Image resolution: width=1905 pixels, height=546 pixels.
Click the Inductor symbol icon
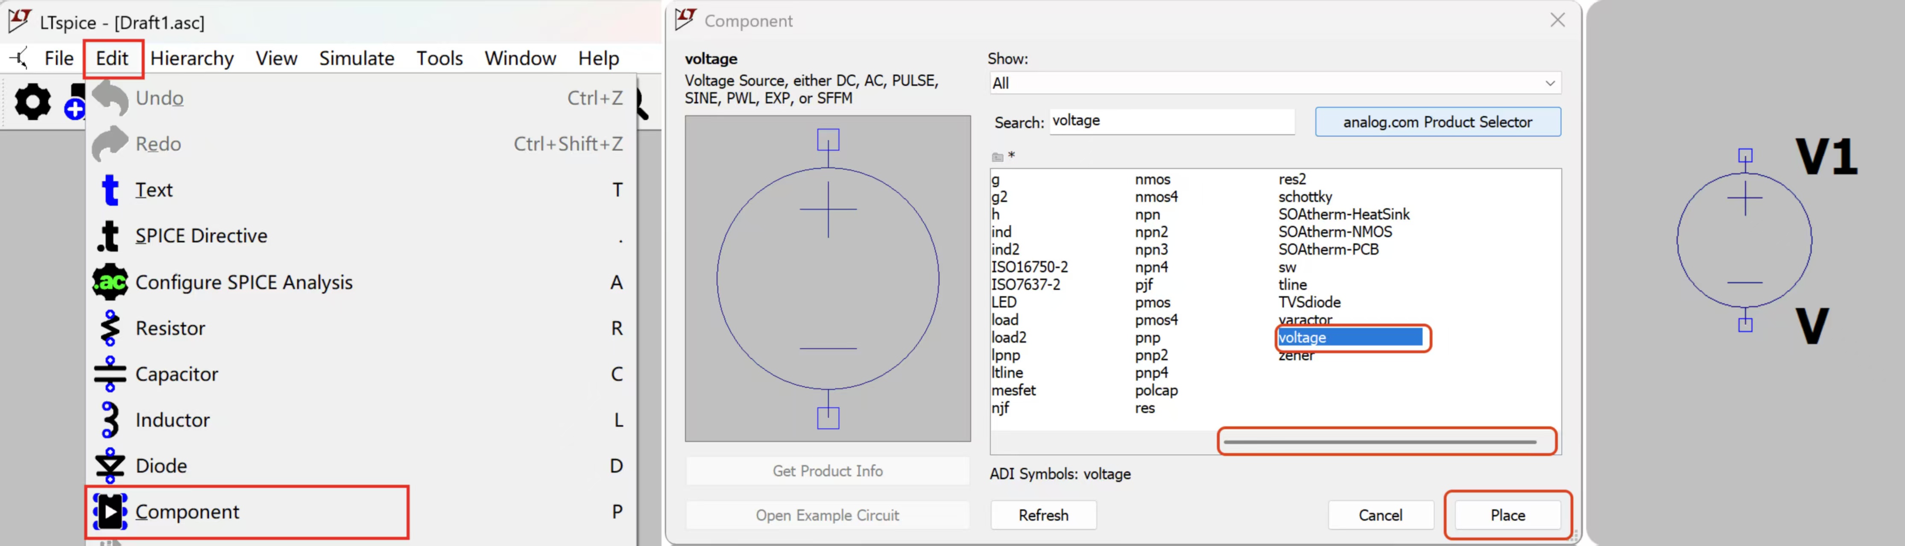(x=110, y=420)
